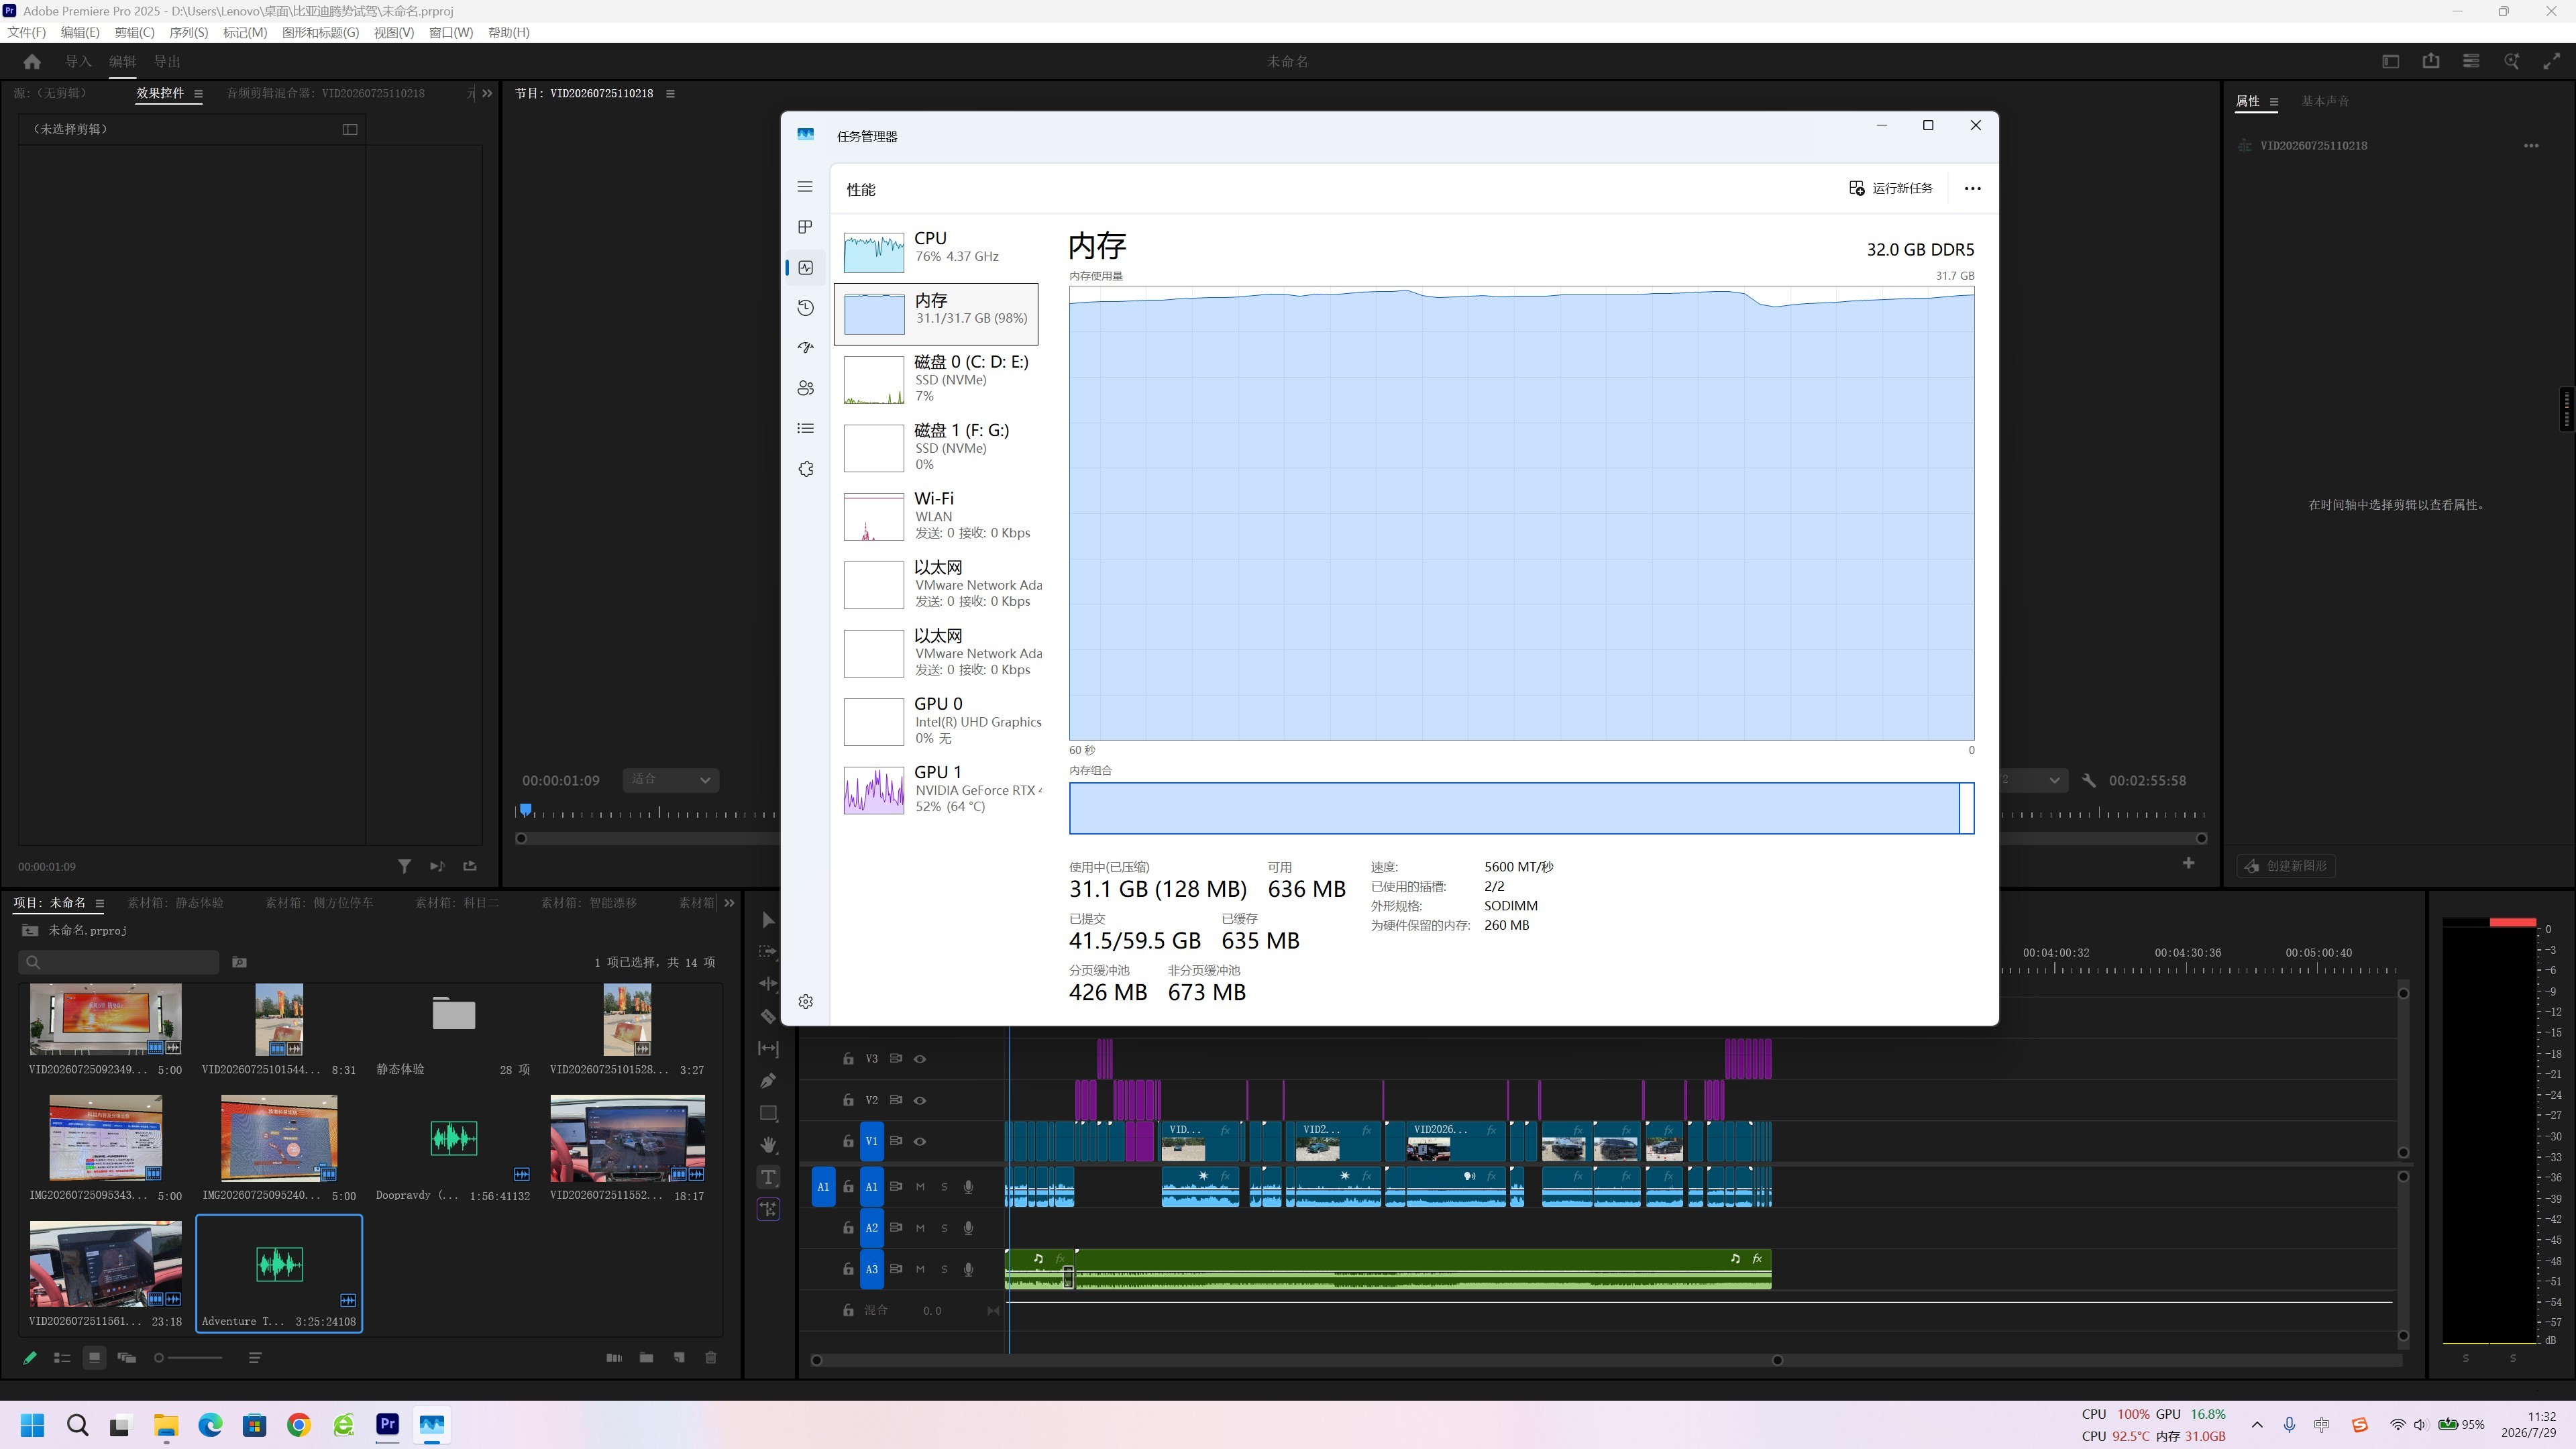Click the 运行新任务 button
The image size is (2576, 1449).
1891,188
